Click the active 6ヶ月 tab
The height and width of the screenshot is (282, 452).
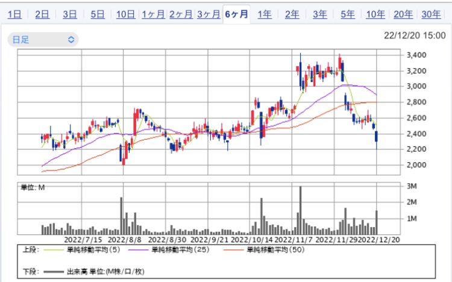236,14
